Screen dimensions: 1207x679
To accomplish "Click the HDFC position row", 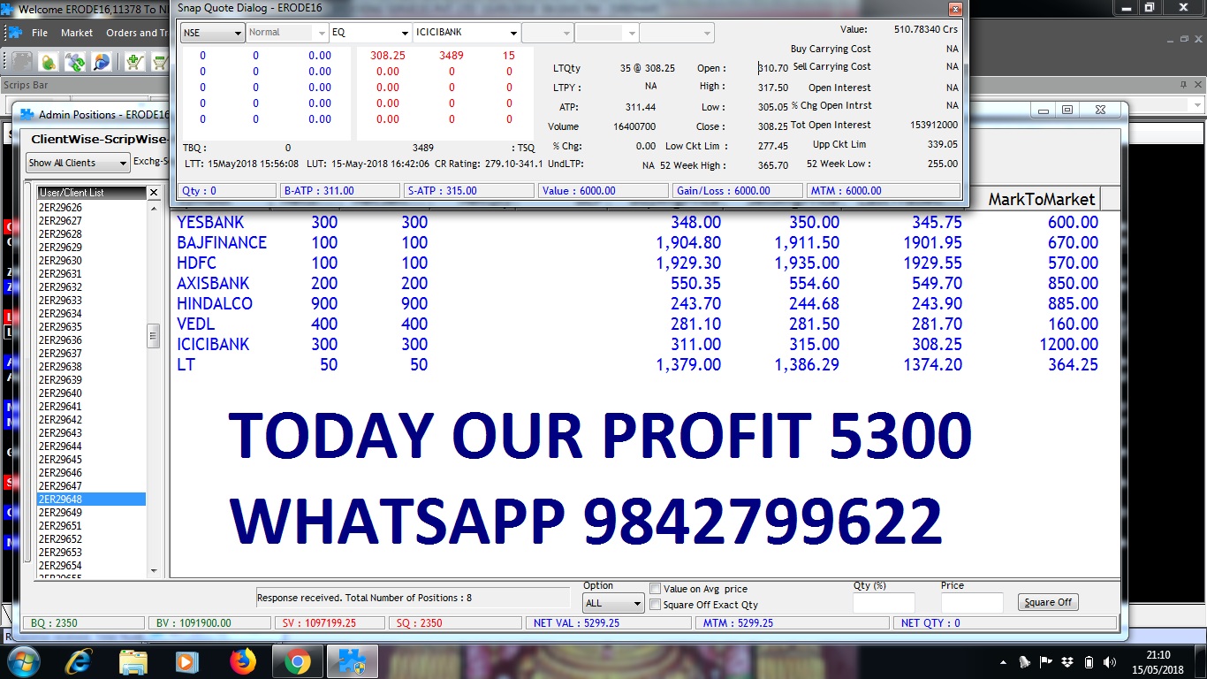I will pyautogui.click(x=638, y=263).
